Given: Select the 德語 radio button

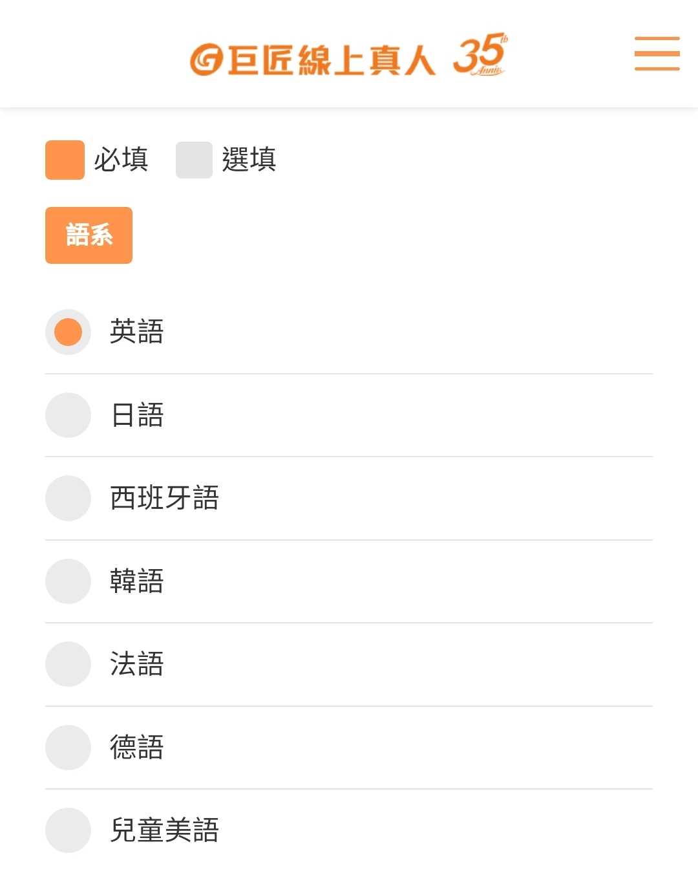Looking at the screenshot, I should 68,748.
